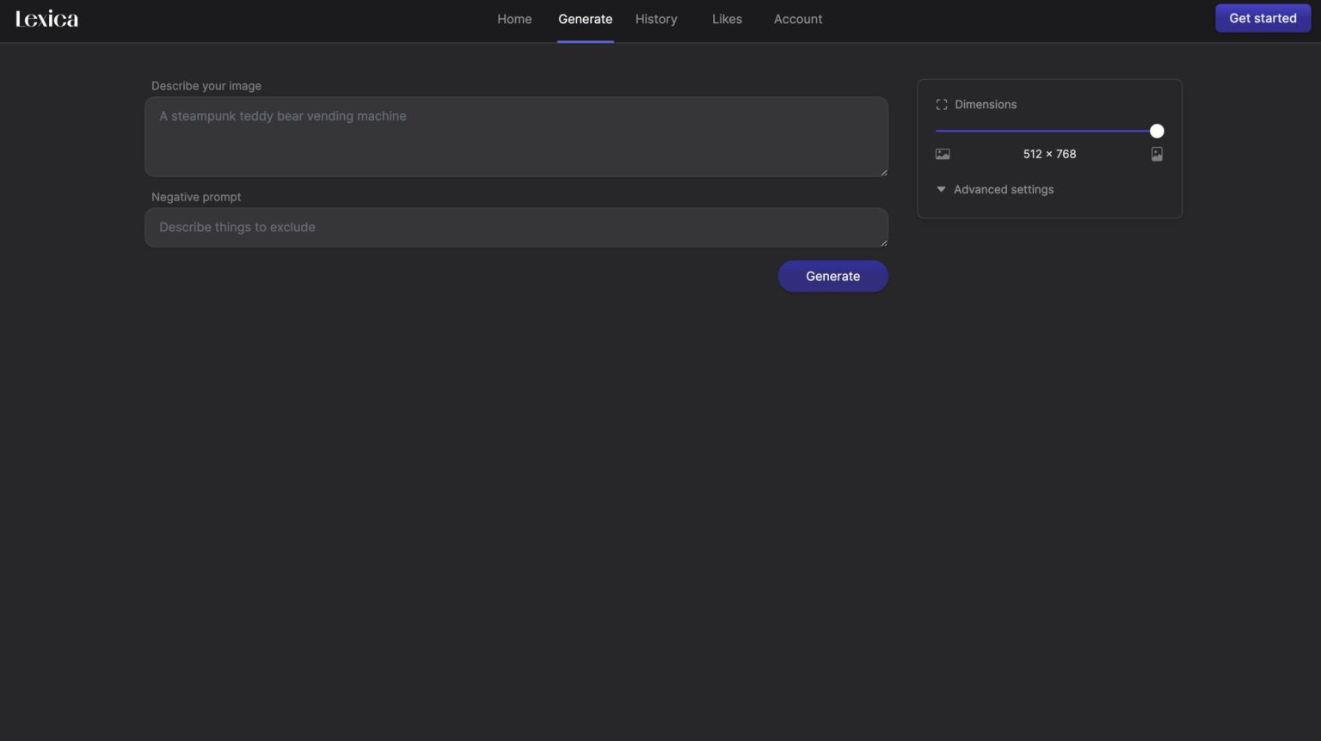Image resolution: width=1321 pixels, height=741 pixels.
Task: Click the negative prompt resize handle
Action: tap(883, 242)
